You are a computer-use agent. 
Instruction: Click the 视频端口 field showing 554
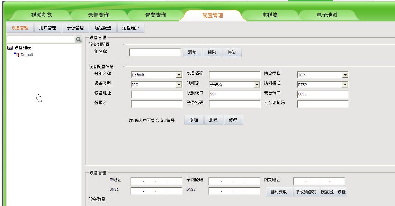point(234,94)
